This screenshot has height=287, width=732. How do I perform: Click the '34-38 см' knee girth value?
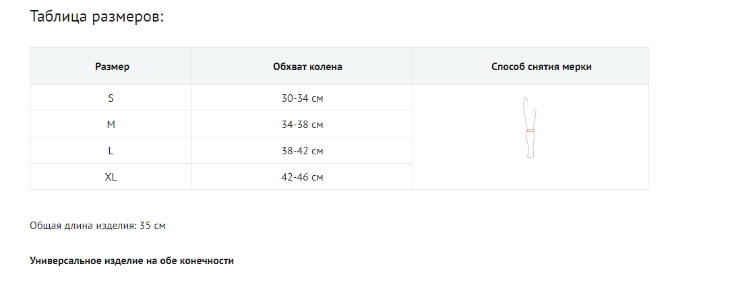pyautogui.click(x=303, y=125)
